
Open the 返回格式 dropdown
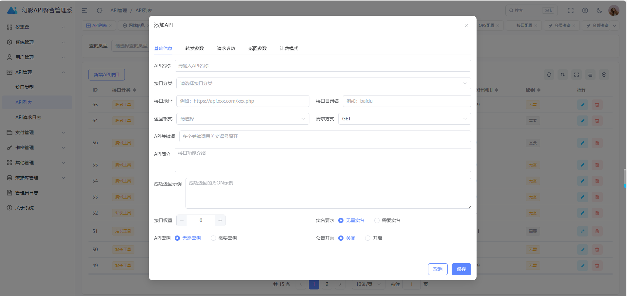(x=243, y=119)
